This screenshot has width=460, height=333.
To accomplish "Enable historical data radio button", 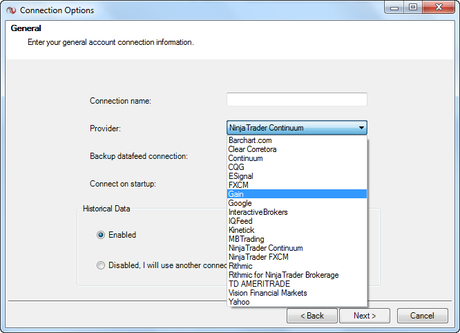I will [x=101, y=235].
